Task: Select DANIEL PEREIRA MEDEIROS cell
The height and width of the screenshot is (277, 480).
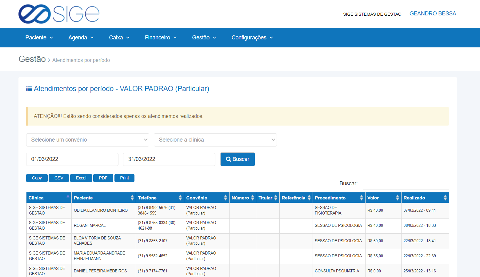Action: click(104, 271)
